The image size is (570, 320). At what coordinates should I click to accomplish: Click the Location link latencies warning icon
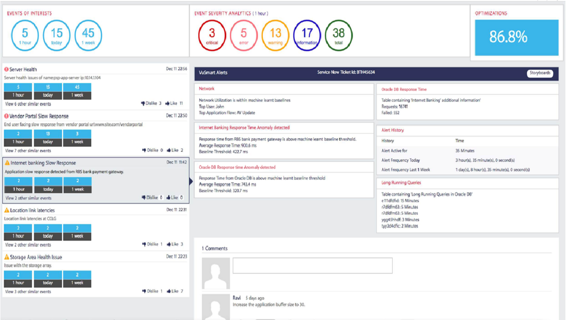point(7,210)
